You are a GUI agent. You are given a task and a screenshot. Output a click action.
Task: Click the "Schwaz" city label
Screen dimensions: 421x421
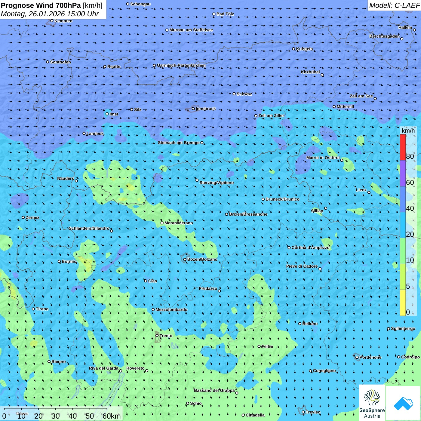pyautogui.click(x=244, y=94)
